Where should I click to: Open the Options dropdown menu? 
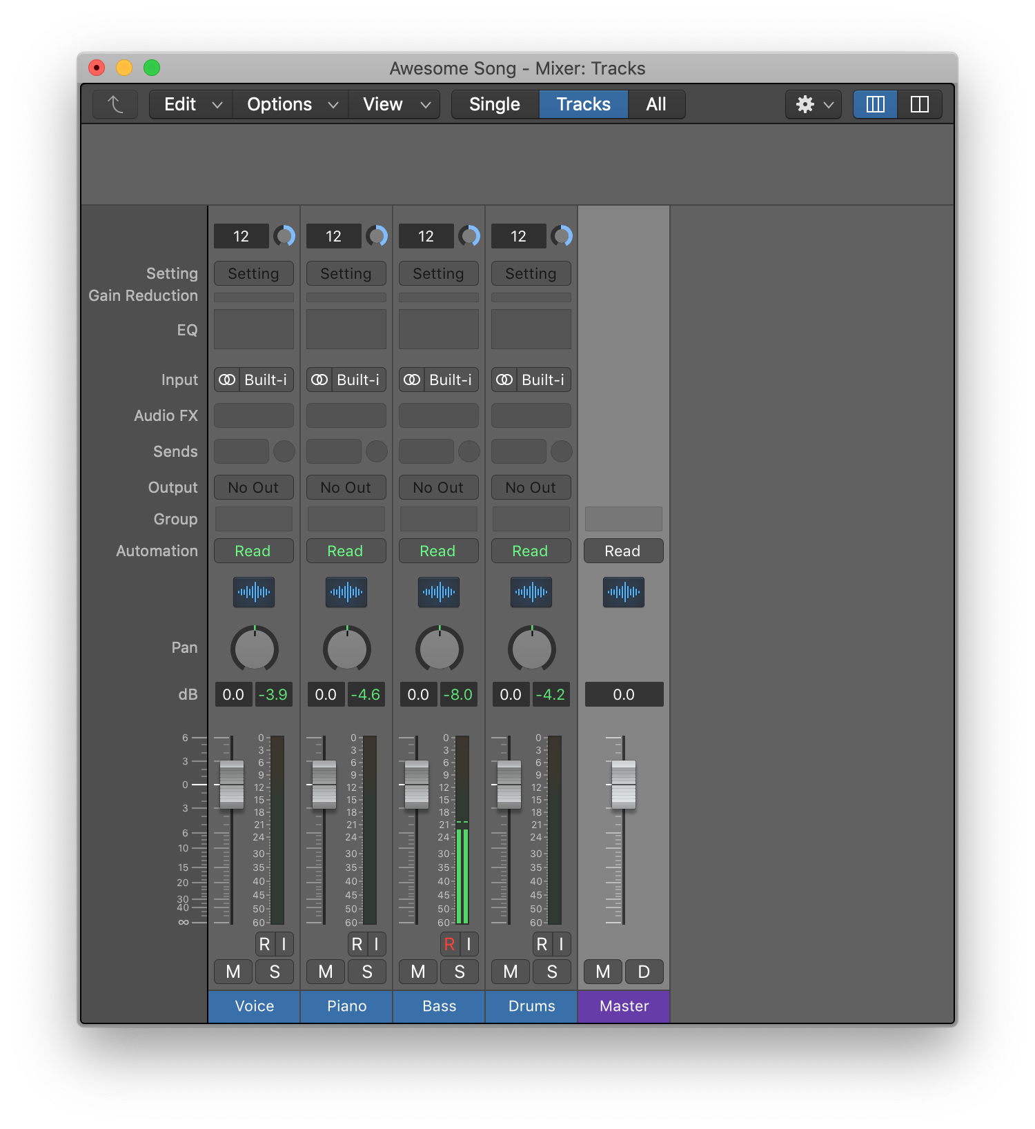pyautogui.click(x=290, y=104)
